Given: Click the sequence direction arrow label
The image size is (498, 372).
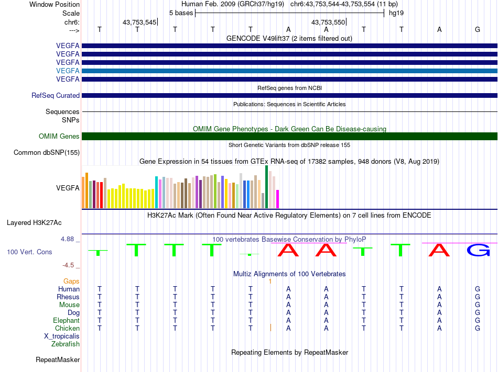Looking at the screenshot, I should click(x=74, y=30).
